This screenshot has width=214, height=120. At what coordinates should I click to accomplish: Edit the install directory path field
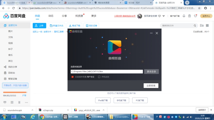tap(107, 72)
